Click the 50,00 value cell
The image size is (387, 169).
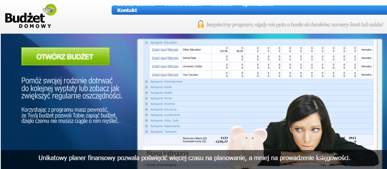tap(239, 51)
